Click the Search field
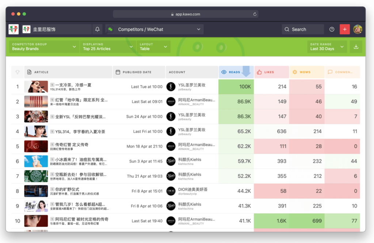The image size is (374, 243). pos(303,29)
